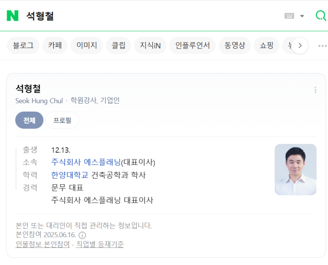Open the 한양대학교 link
The image size is (328, 265).
click(x=70, y=175)
